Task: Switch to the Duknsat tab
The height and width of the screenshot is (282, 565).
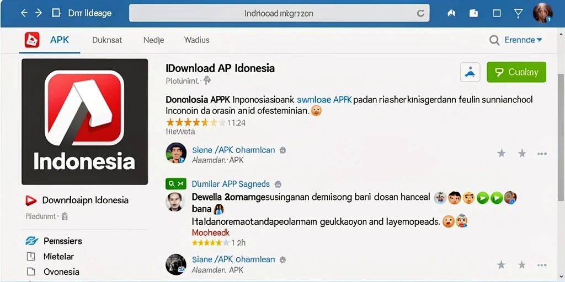Action: [107, 40]
